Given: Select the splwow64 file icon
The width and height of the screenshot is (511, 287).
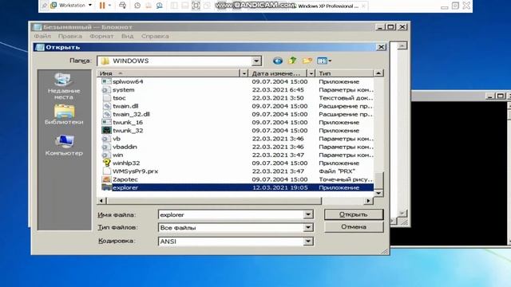Looking at the screenshot, I should (x=106, y=81).
